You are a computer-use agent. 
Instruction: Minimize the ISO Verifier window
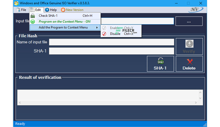[176, 3]
